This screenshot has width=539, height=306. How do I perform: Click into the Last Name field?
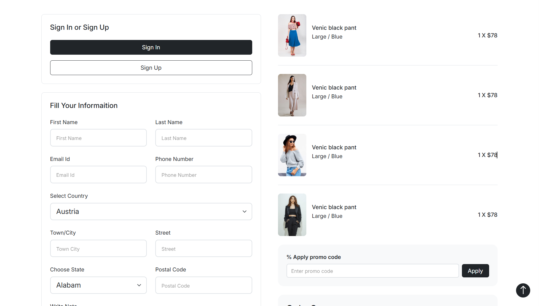(x=203, y=138)
